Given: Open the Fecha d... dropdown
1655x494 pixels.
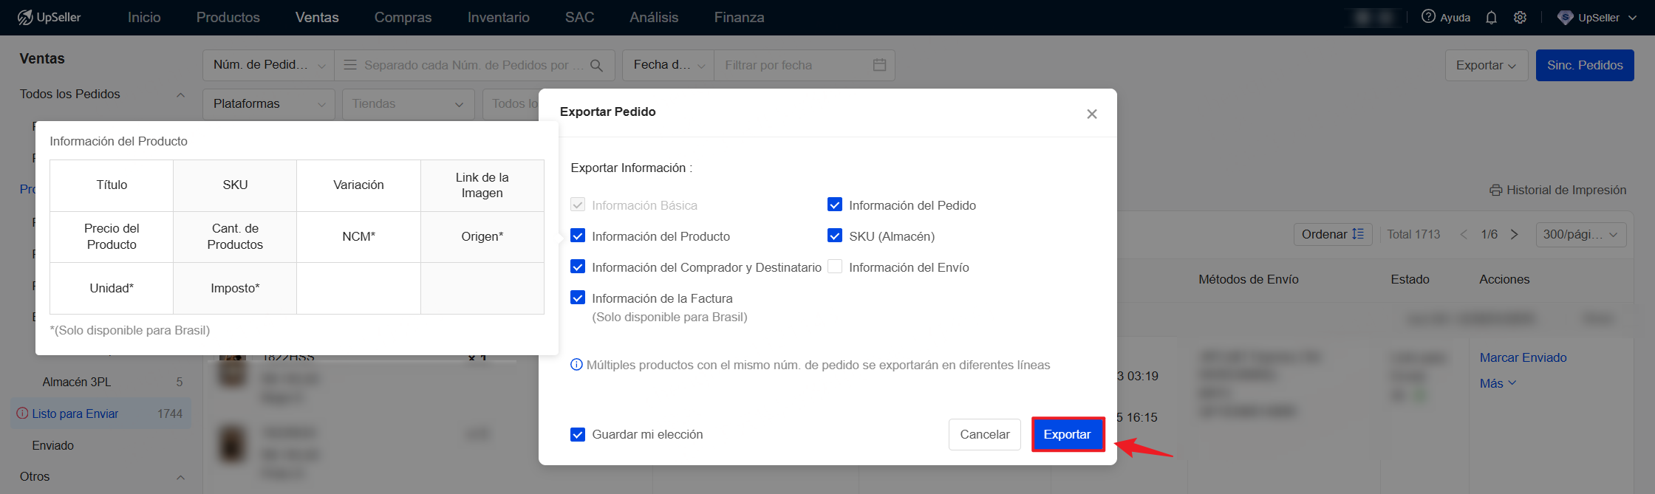Looking at the screenshot, I should point(669,65).
